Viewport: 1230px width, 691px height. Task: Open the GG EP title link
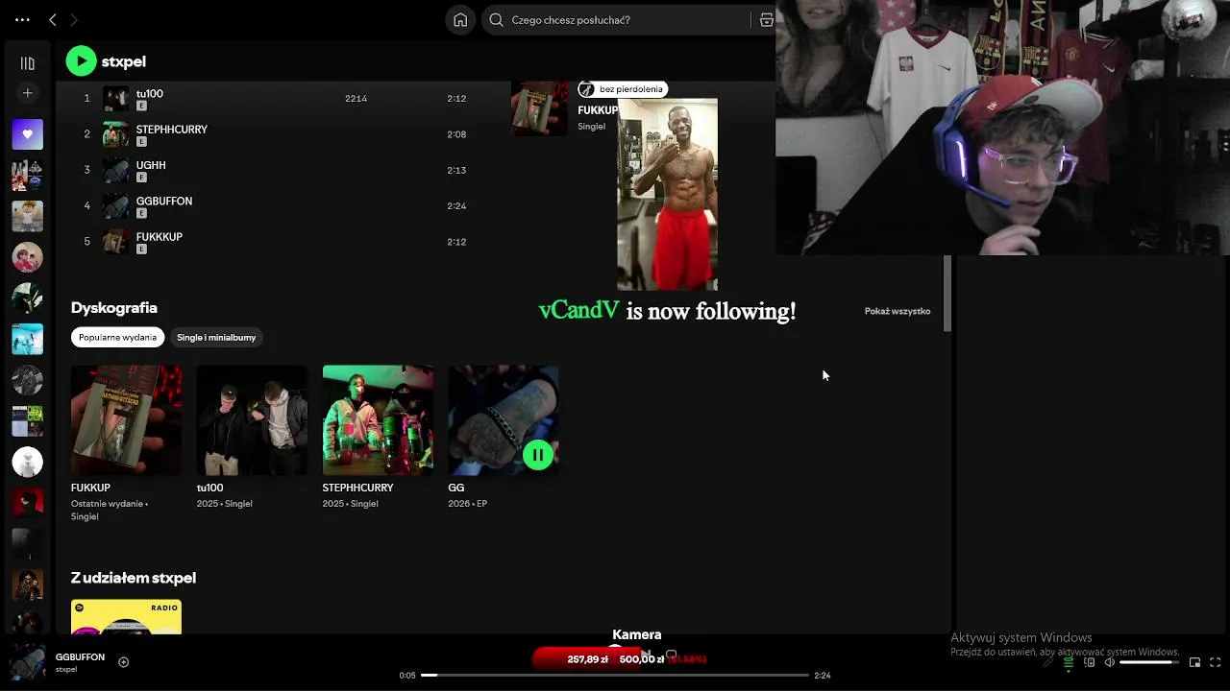(x=455, y=488)
